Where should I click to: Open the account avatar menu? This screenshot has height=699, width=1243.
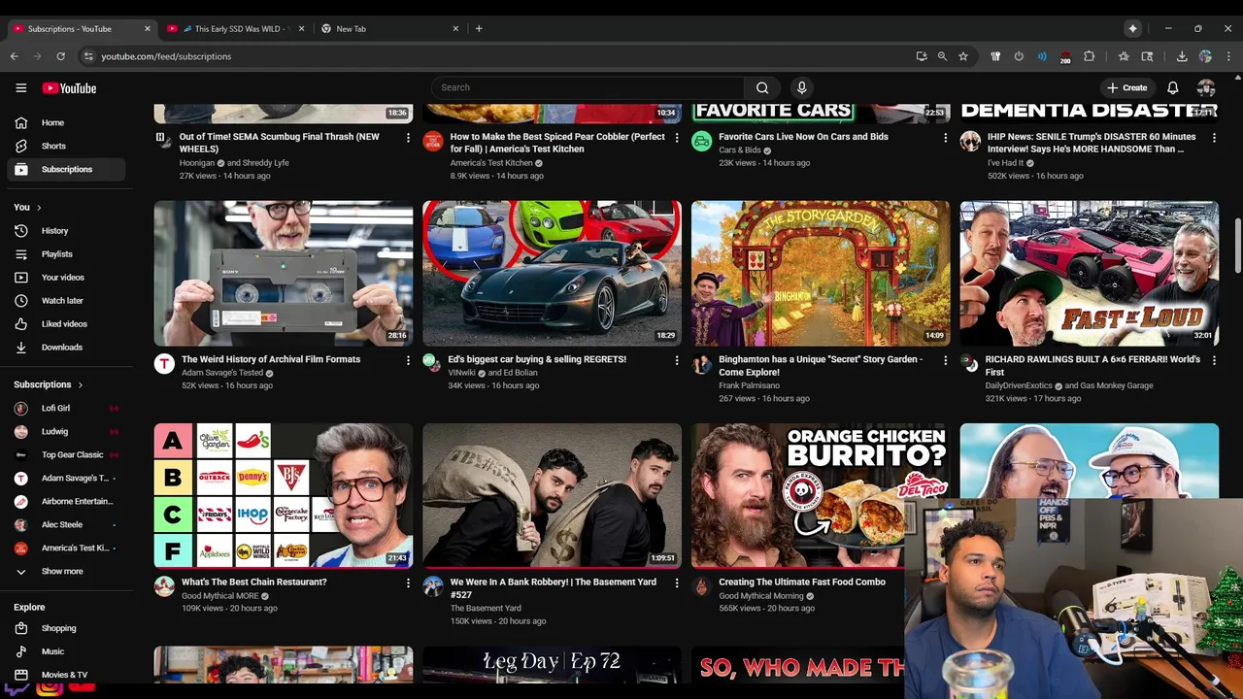click(1206, 87)
